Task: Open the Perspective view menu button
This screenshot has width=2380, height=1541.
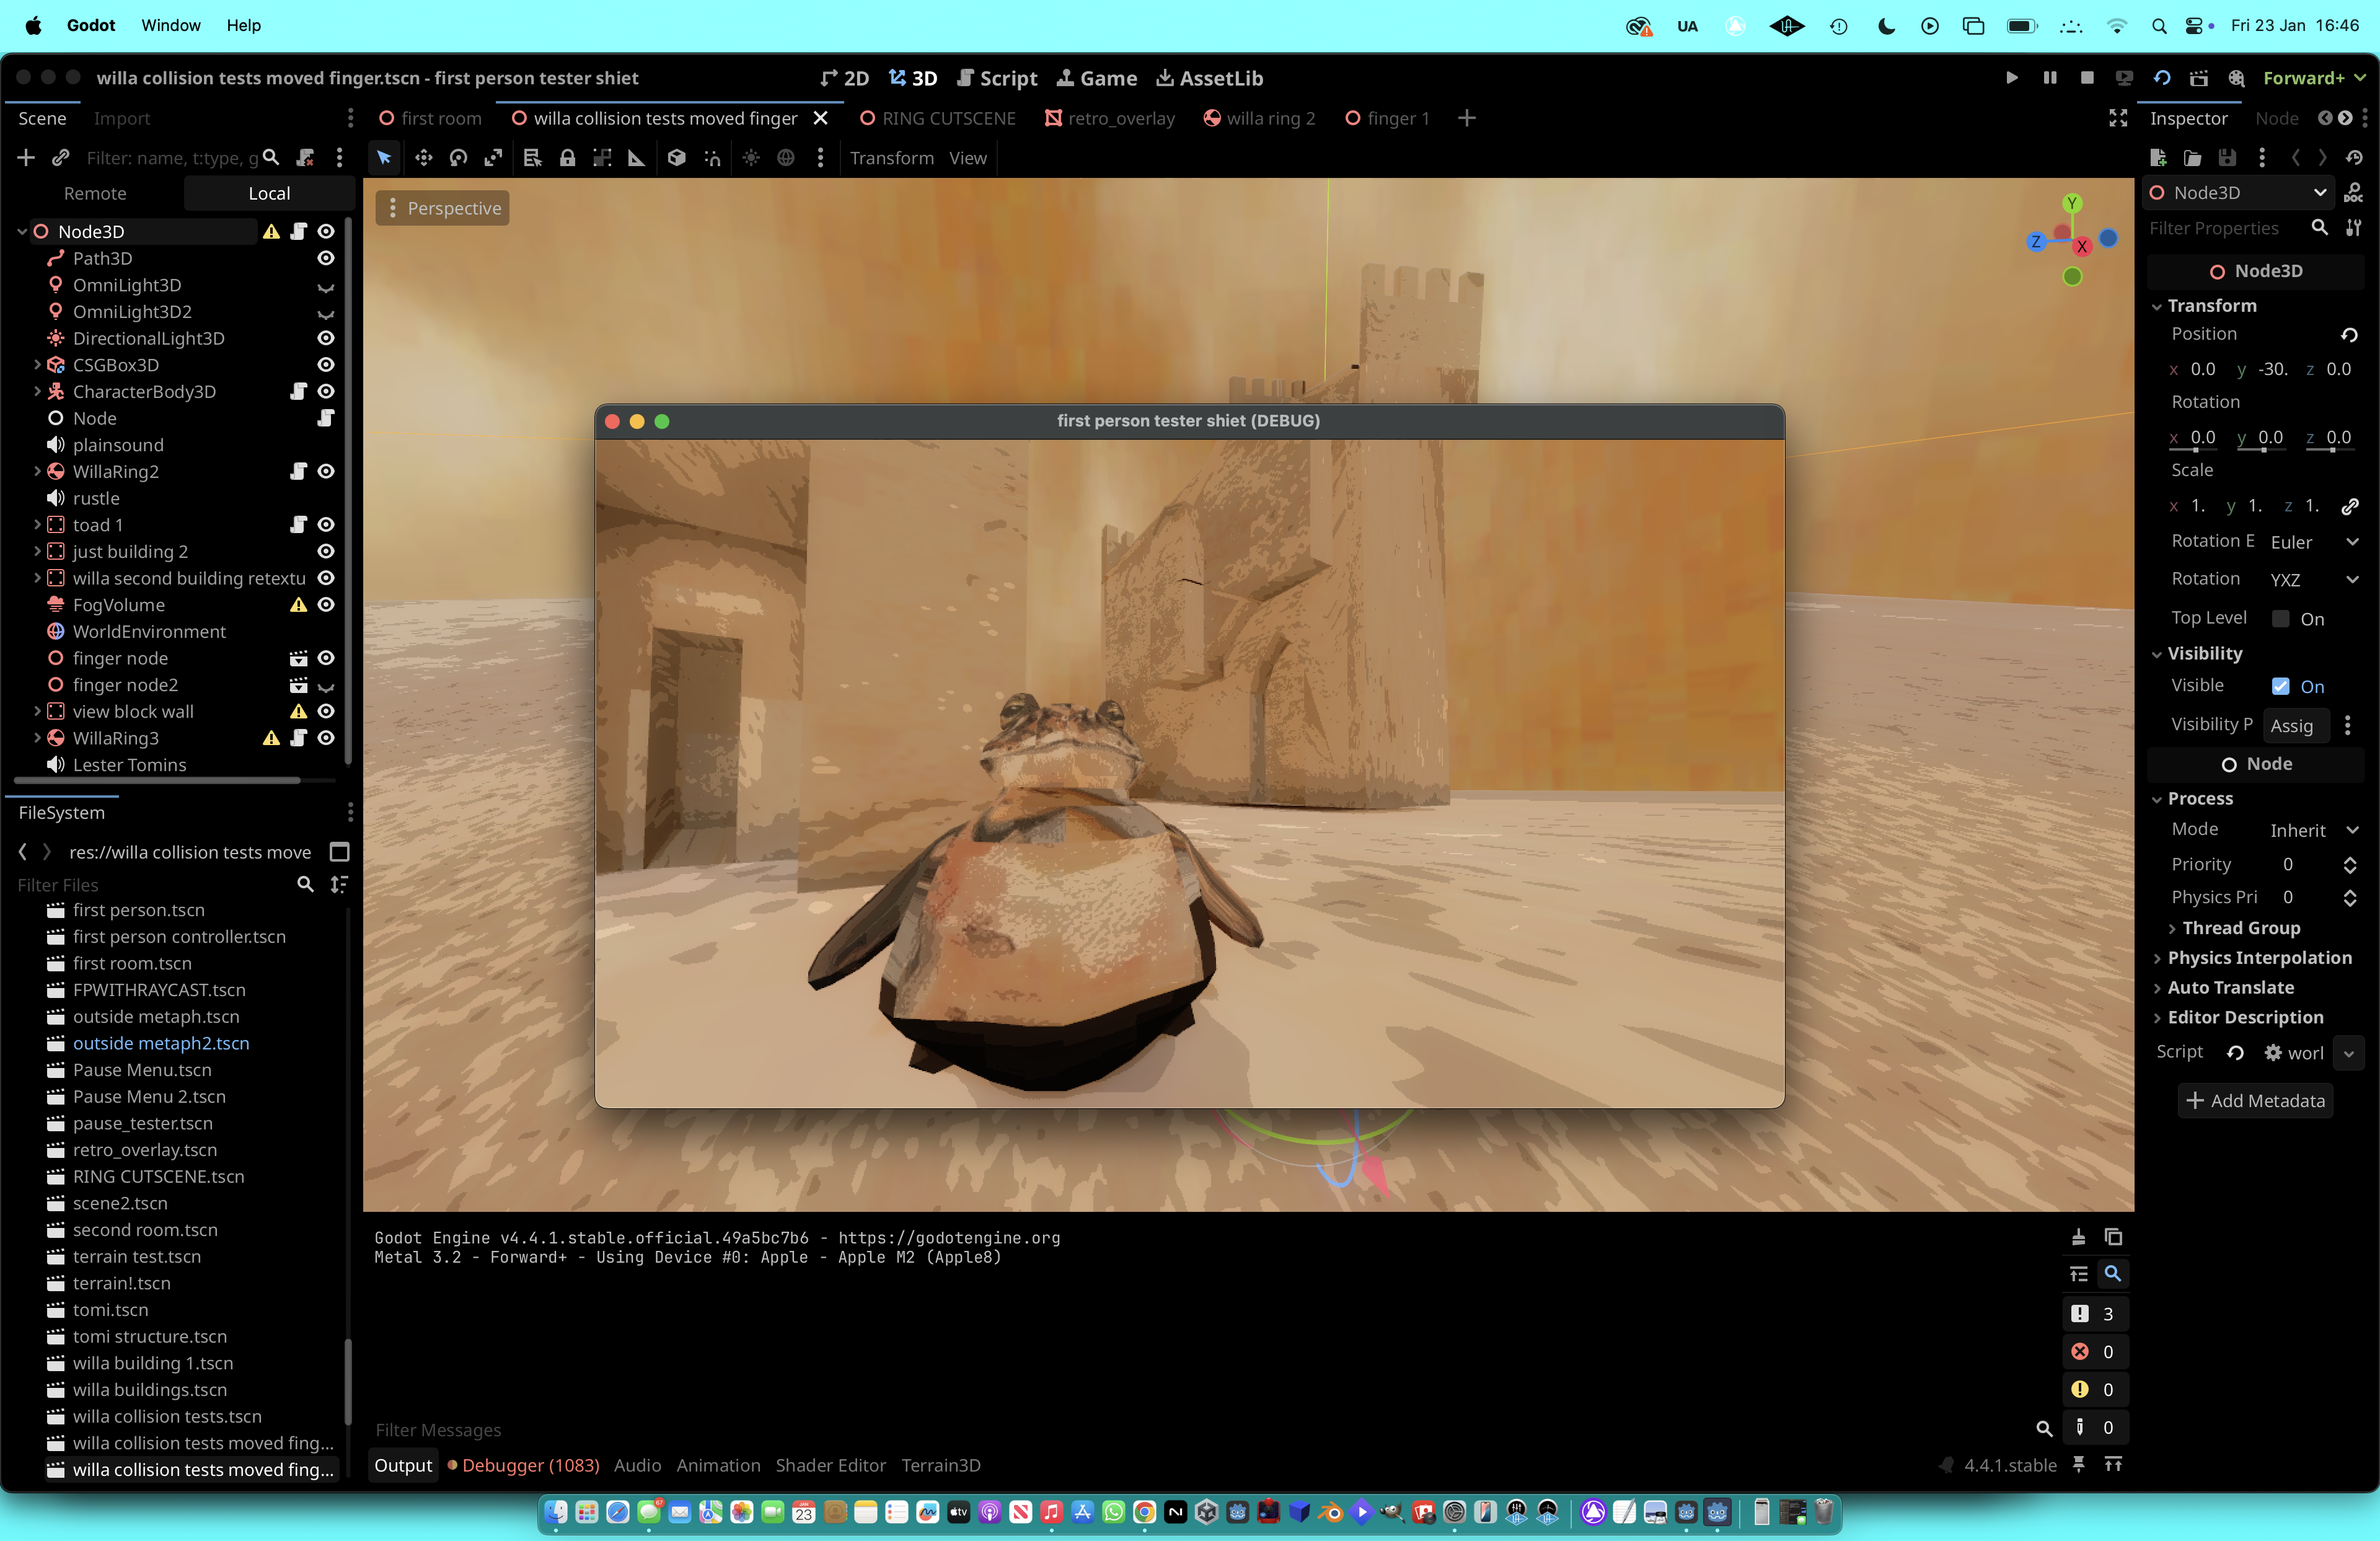Action: pos(443,208)
